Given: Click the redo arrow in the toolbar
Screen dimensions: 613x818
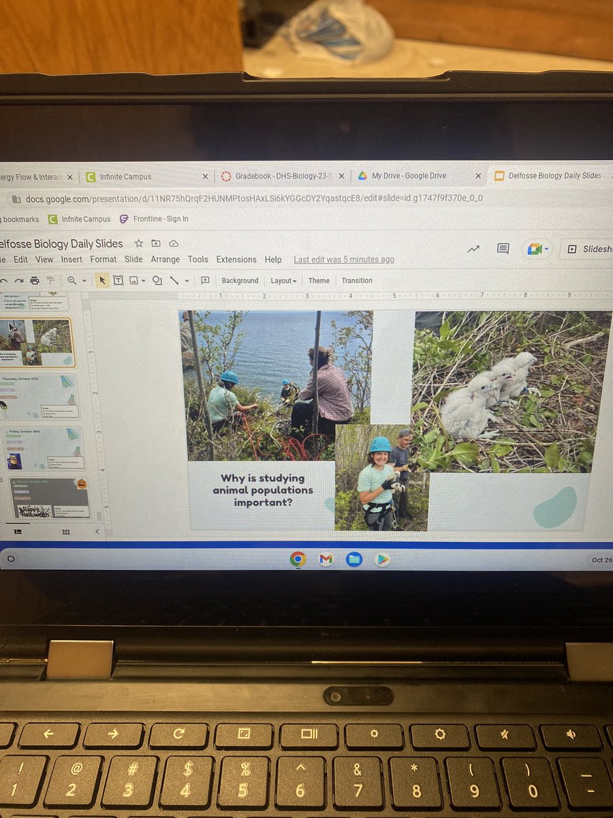Looking at the screenshot, I should point(18,280).
